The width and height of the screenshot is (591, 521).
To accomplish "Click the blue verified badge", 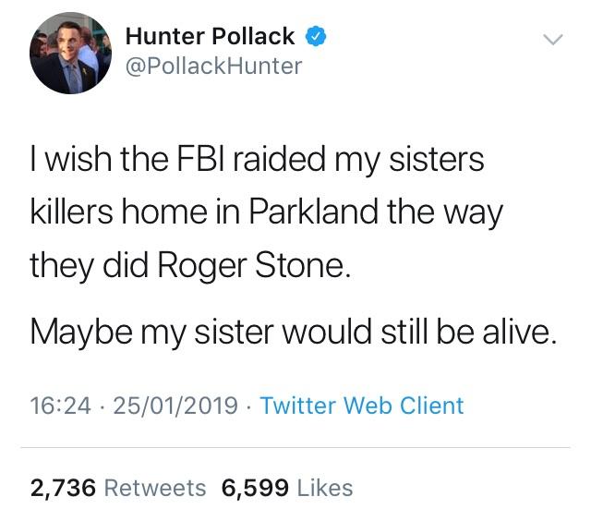I will click(x=315, y=37).
